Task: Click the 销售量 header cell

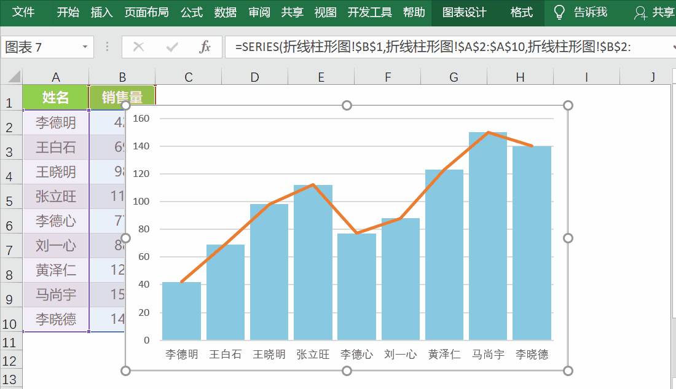Action: click(x=122, y=98)
